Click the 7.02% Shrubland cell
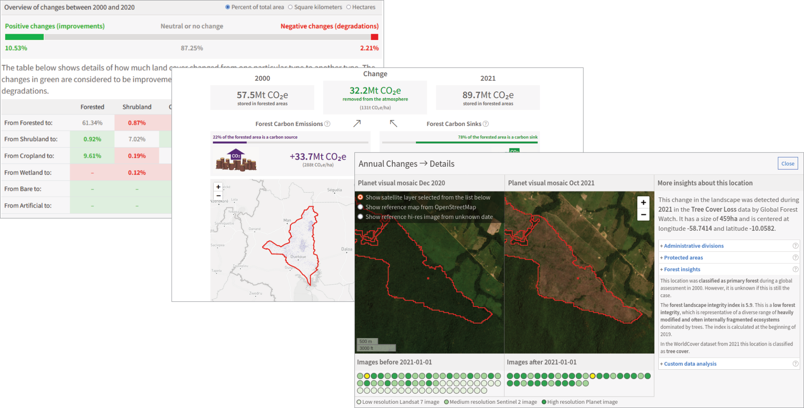 137,139
